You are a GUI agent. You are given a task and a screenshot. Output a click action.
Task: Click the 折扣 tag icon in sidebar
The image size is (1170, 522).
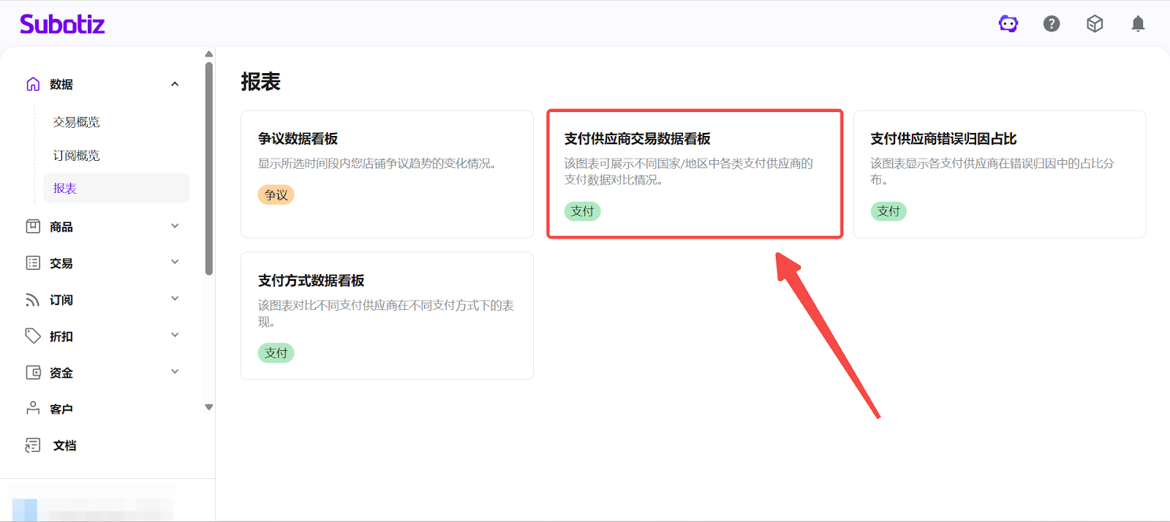pos(33,336)
